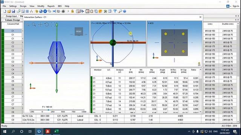The width and height of the screenshot is (241, 135).
Task: Click the P axial load slider handle
Action: click(49, 110)
